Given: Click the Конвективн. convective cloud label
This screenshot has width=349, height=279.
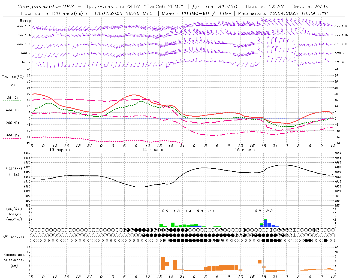Looking at the screenshot, I should click(x=14, y=255).
